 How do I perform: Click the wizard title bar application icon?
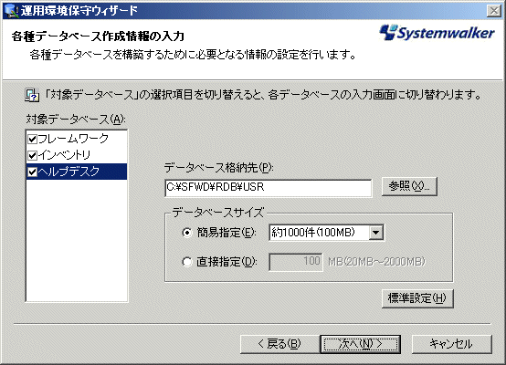11,11
